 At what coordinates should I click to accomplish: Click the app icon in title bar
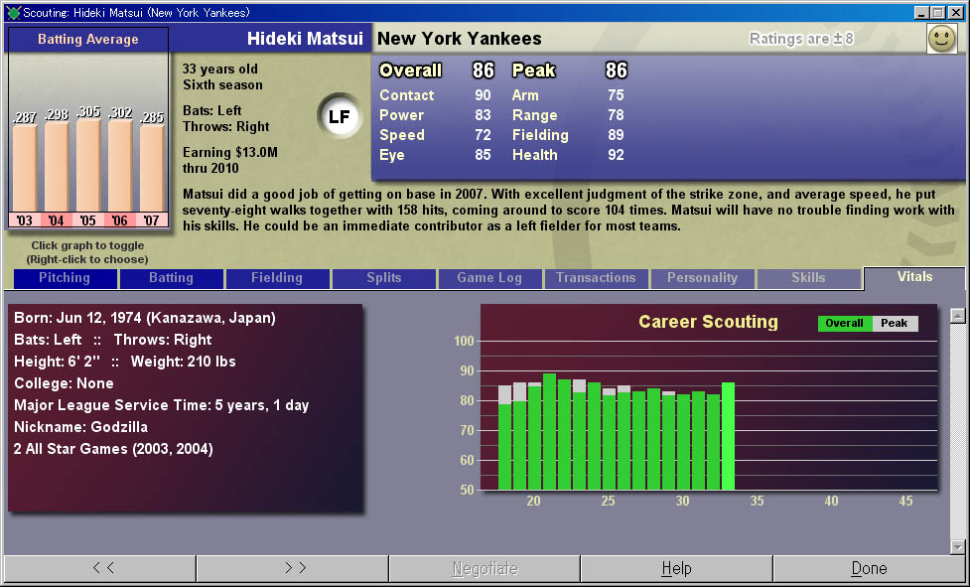coord(13,12)
